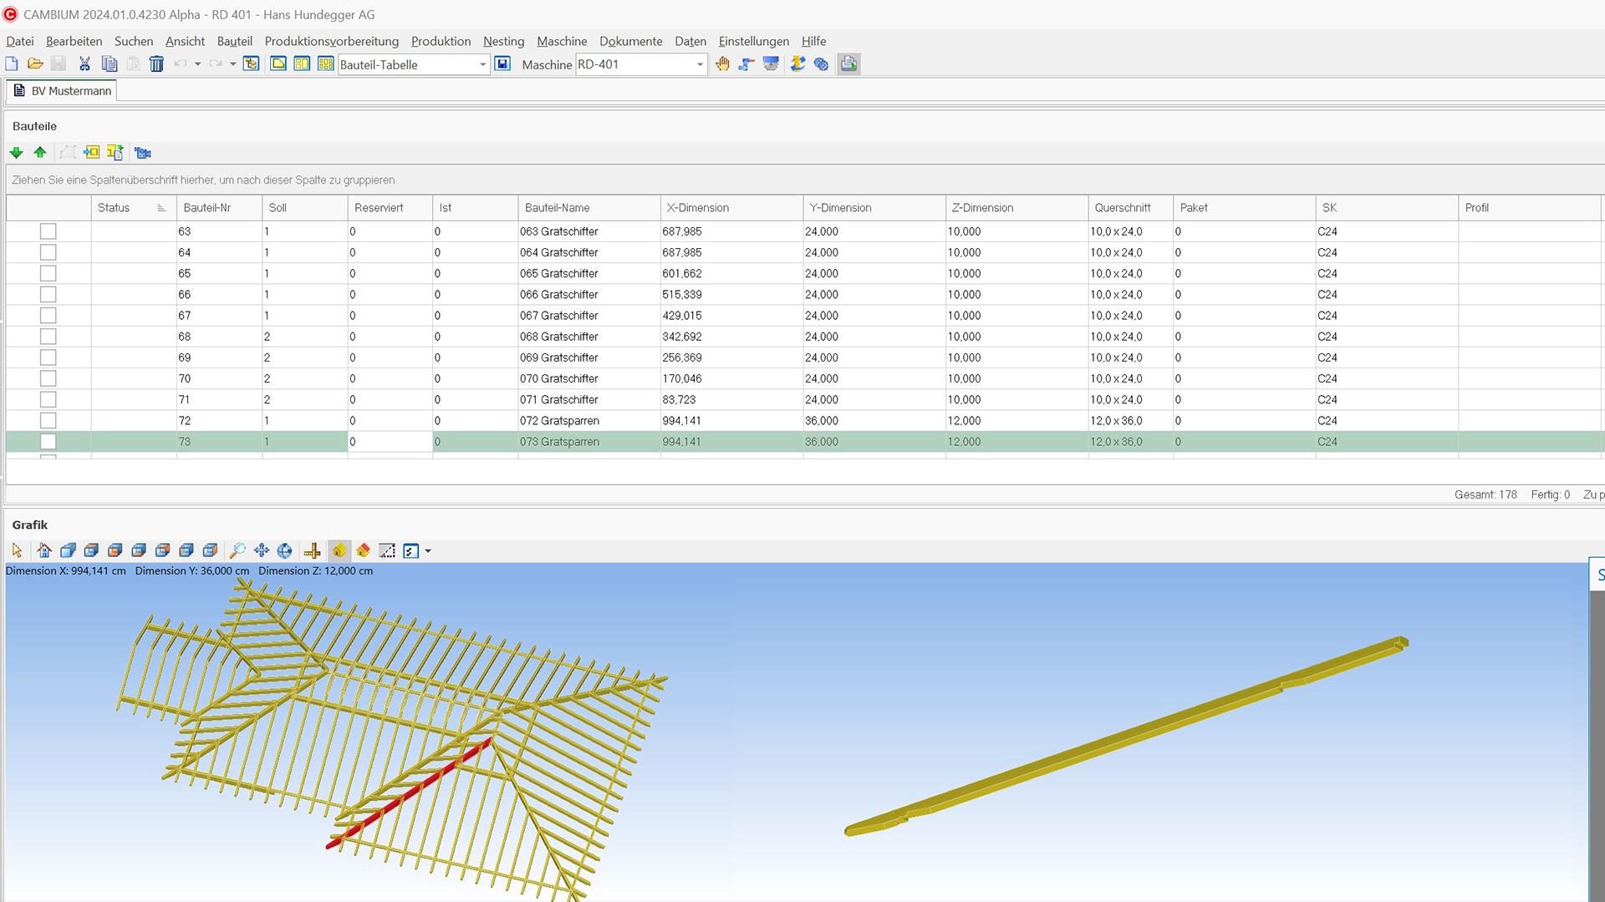Click the orange hand icon in toolbar
The height and width of the screenshot is (902, 1605).
(722, 64)
